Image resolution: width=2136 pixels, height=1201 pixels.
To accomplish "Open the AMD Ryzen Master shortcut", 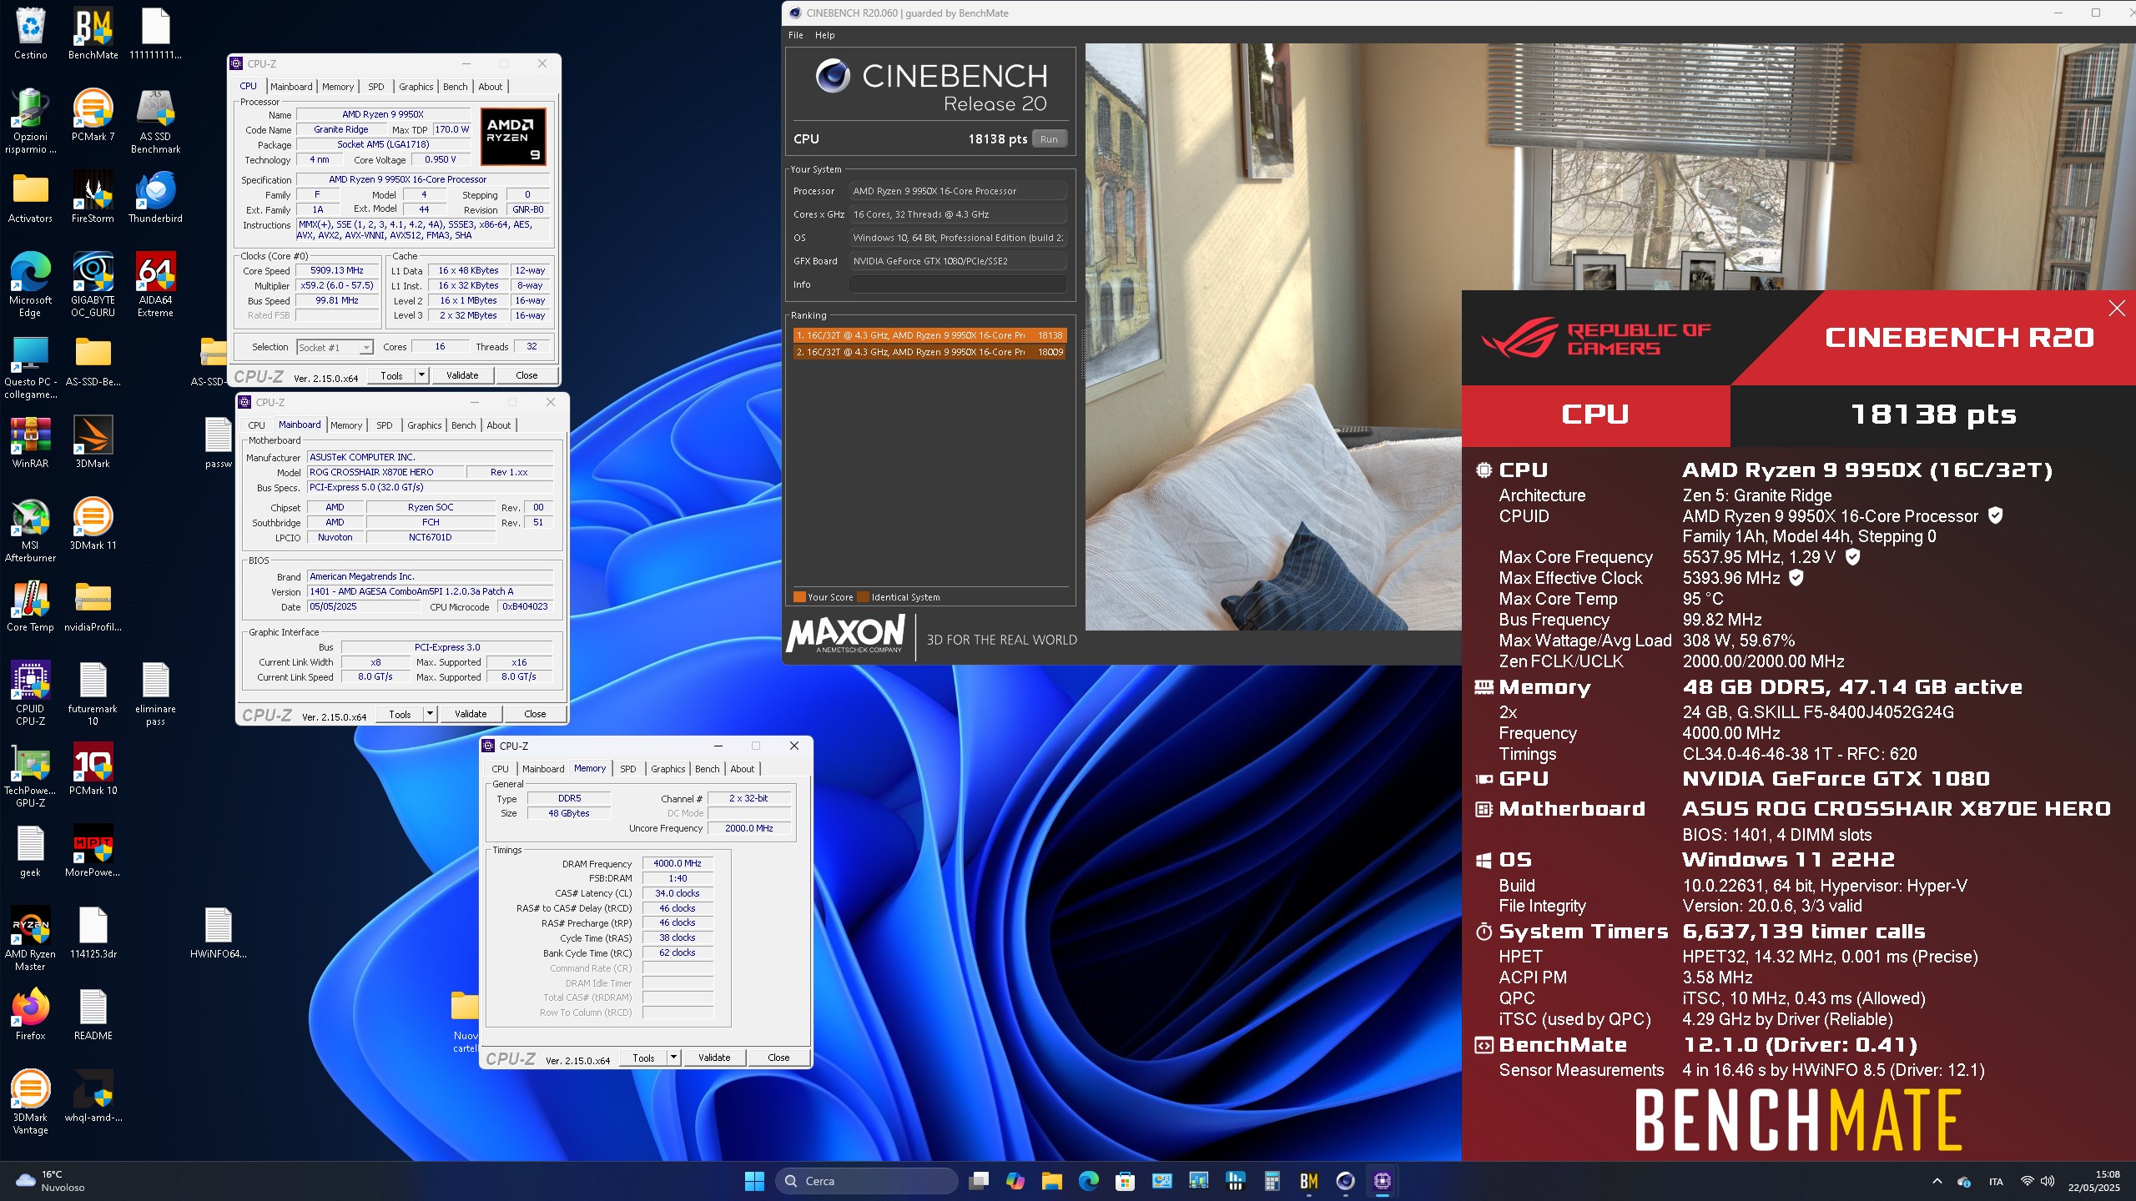I will click(x=31, y=938).
